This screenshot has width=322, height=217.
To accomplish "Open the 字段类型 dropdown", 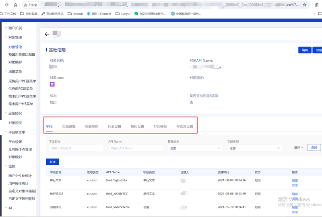I will coord(254,148).
